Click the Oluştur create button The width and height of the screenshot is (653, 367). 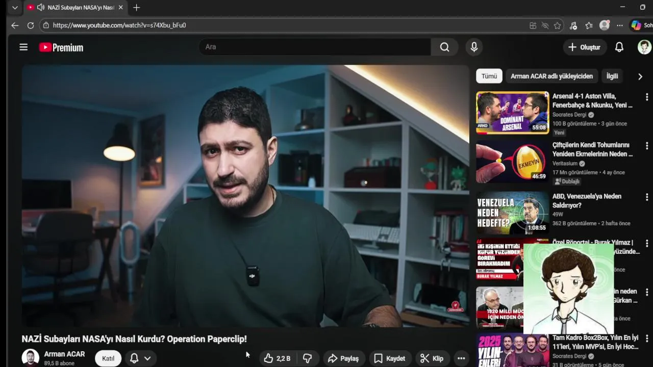tap(584, 47)
